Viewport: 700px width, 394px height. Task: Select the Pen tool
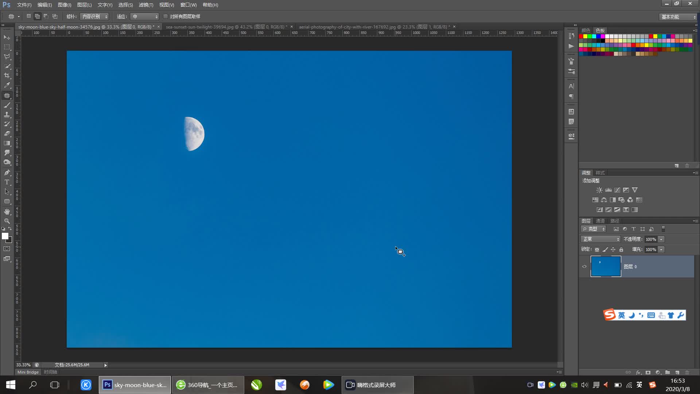[x=7, y=173]
